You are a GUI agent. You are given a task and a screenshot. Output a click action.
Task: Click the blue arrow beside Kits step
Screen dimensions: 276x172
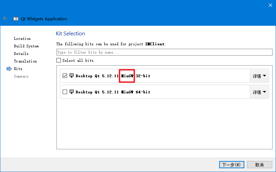[9, 69]
